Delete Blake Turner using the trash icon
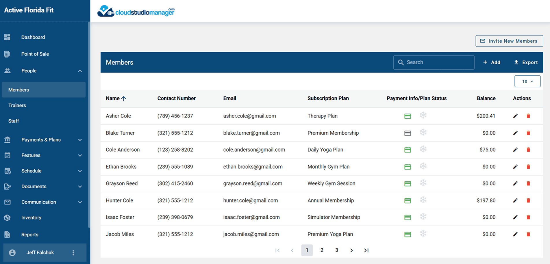 528,133
